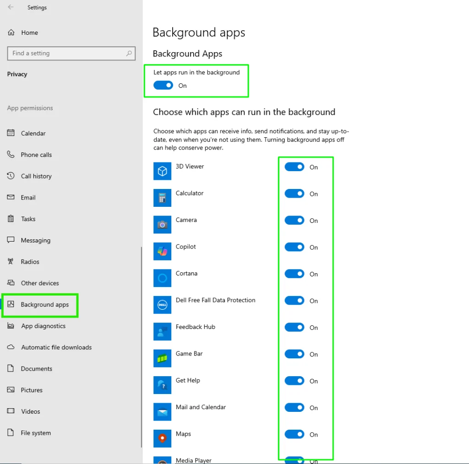
Task: Click the Calendar sidebar icon
Action: coord(11,133)
